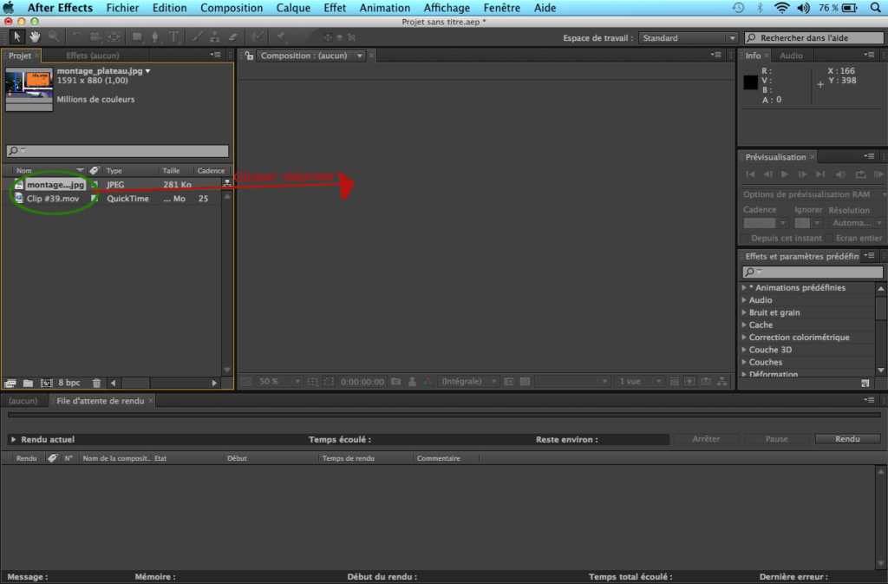The height and width of the screenshot is (584, 888).
Task: Click the 'Rendu' button
Action: [x=847, y=439]
